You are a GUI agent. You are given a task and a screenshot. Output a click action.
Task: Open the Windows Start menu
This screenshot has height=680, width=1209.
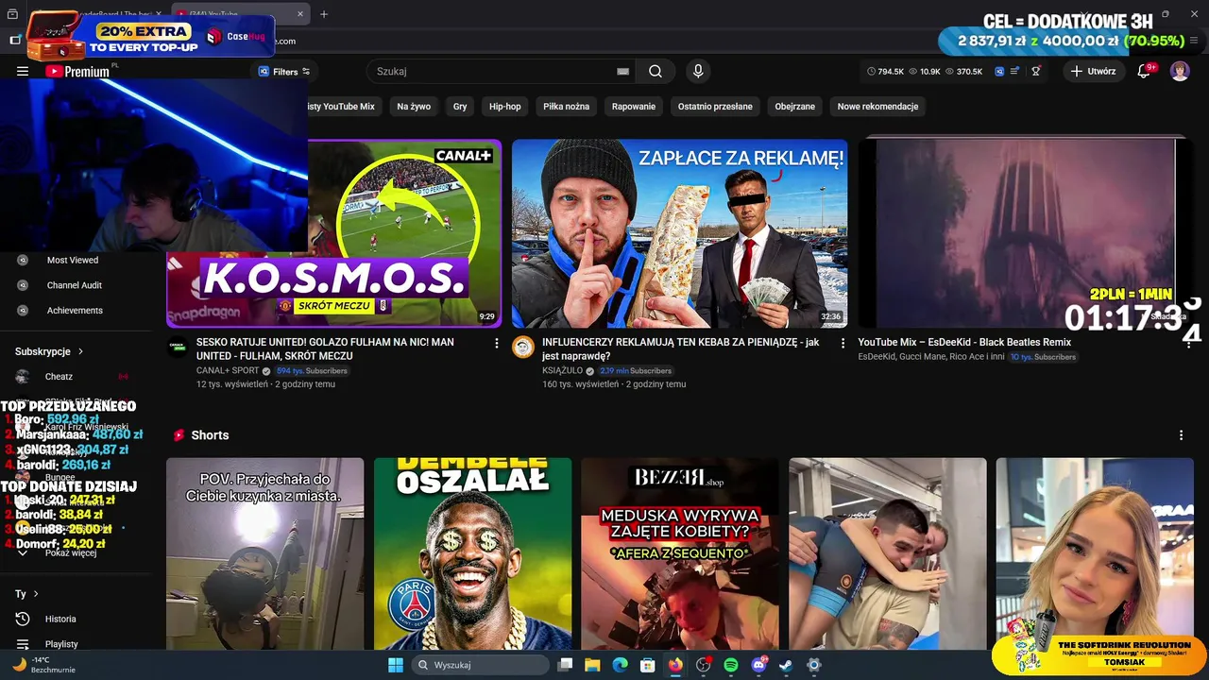tap(396, 665)
